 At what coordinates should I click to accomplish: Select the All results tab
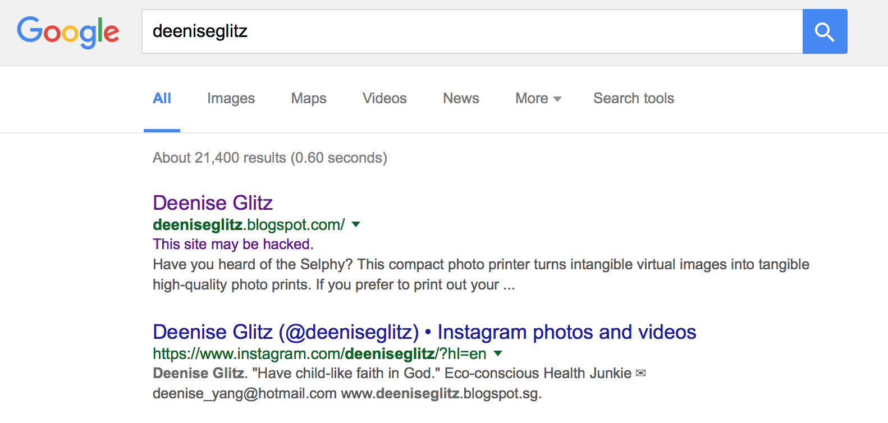coord(162,99)
